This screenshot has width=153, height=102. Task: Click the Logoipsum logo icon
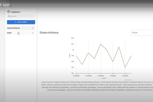pyautogui.click(x=9, y=12)
